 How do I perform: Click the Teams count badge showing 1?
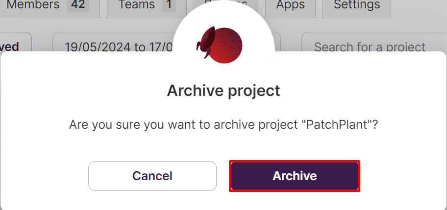[x=169, y=5]
